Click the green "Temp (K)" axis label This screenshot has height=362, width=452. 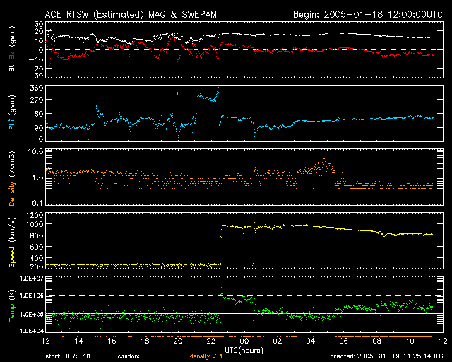(12, 305)
